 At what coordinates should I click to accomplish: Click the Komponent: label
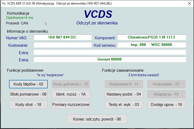coord(105,38)
